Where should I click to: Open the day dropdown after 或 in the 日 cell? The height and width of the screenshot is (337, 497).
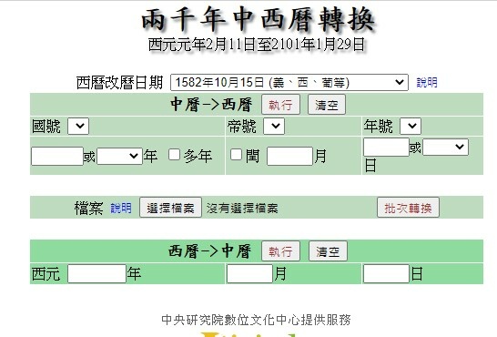point(445,148)
